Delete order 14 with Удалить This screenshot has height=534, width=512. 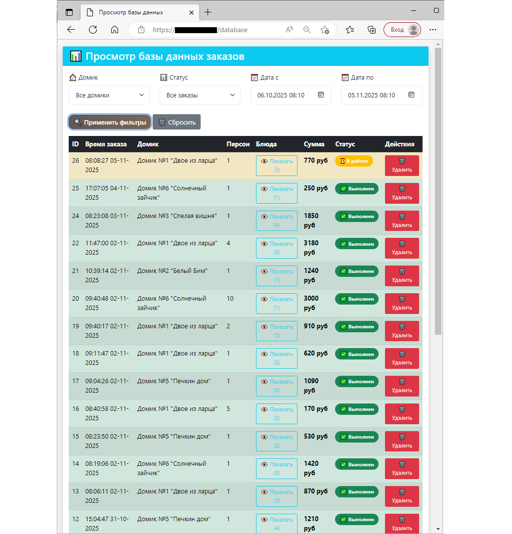click(402, 468)
